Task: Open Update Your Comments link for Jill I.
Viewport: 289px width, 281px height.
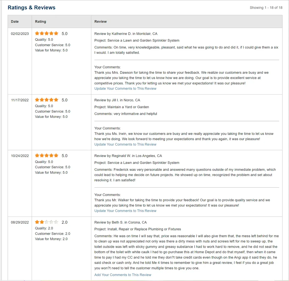Action: [x=125, y=144]
